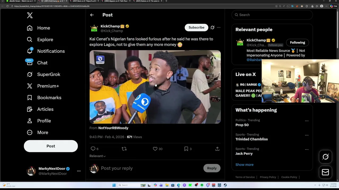339x190 pixels.
Task: Open a new browser tab with plus
Action: click(166, 1)
